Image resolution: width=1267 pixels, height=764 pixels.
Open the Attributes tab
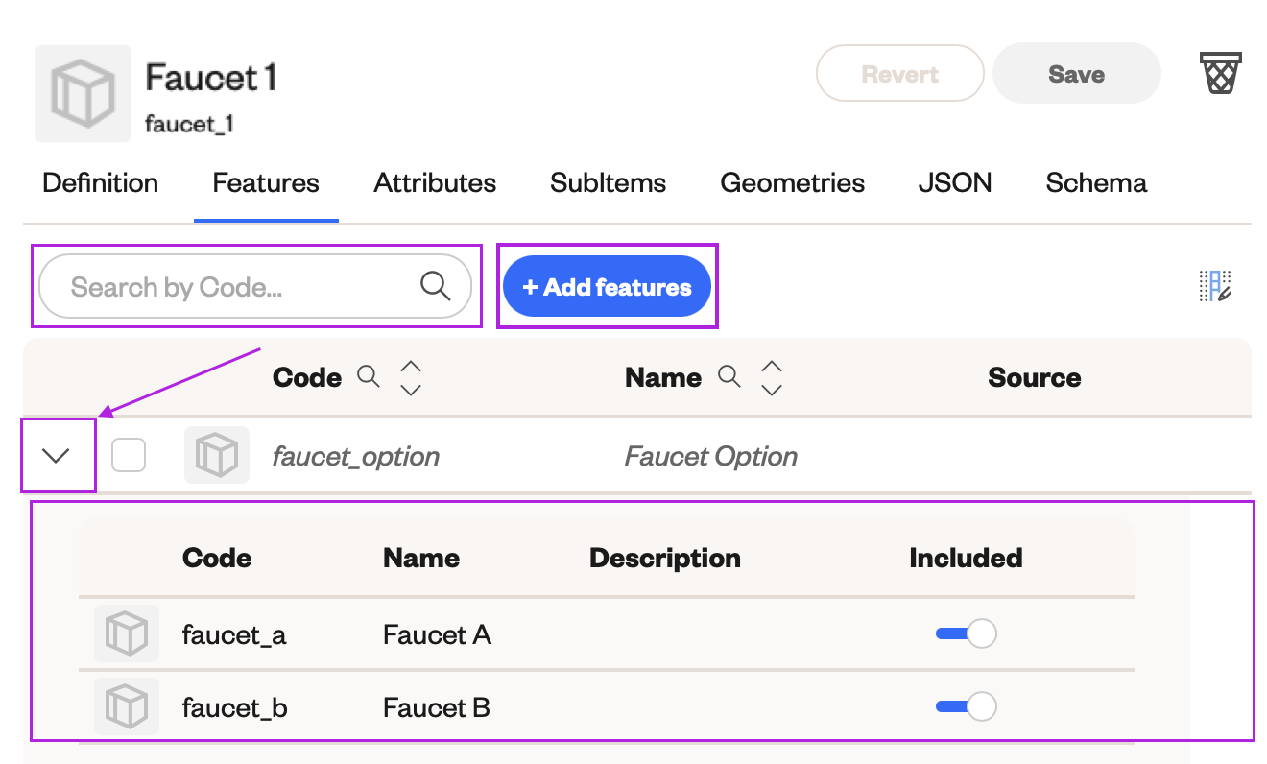pos(435,183)
